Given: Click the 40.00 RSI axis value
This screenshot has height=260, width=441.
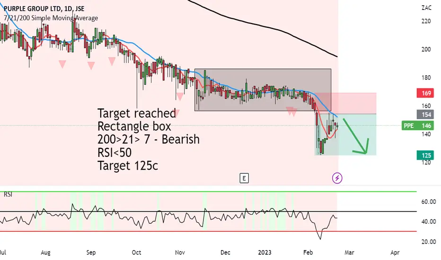Looking at the screenshot, I should tap(429, 222).
